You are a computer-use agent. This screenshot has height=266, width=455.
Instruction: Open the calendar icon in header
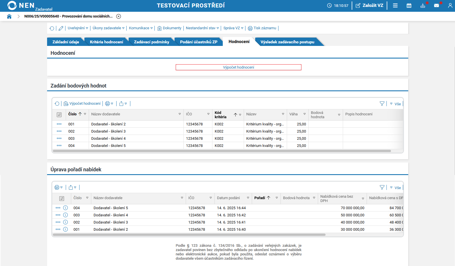tap(409, 5)
